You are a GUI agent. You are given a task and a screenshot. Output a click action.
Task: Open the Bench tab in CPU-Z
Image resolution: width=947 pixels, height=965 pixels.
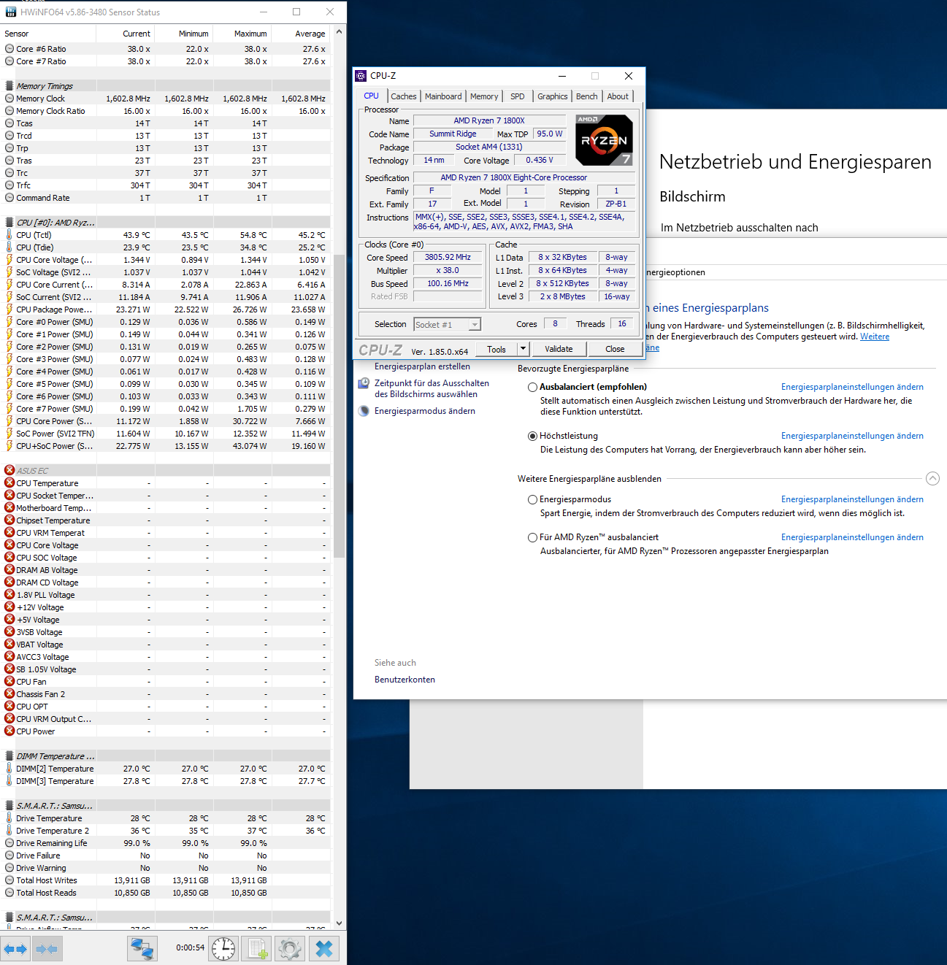(x=587, y=96)
